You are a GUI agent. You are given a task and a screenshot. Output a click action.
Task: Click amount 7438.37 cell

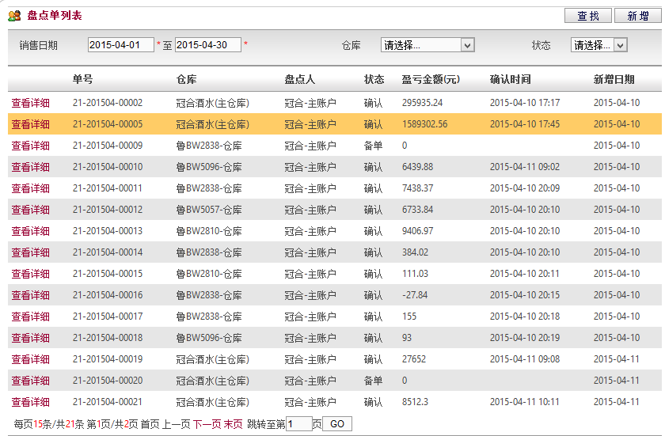418,188
